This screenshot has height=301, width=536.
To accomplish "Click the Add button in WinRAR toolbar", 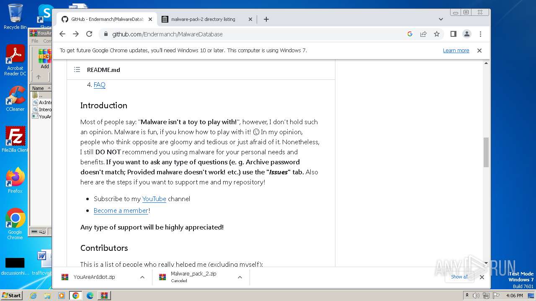I will (44, 59).
